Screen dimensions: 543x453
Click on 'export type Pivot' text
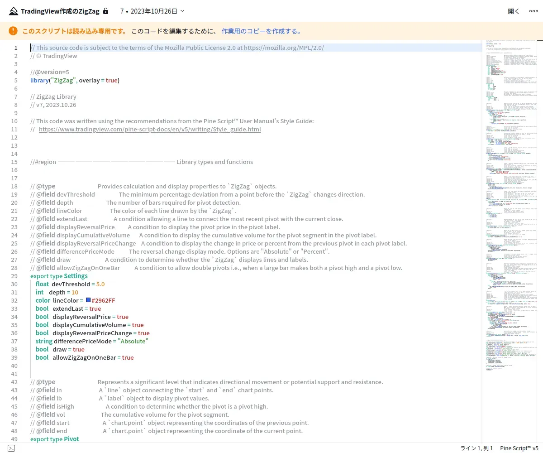tap(54, 439)
